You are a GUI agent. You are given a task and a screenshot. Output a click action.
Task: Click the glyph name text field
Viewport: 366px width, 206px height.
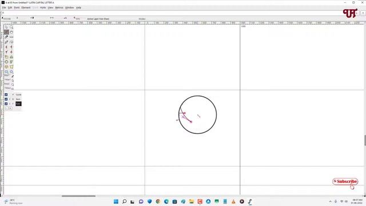(x=177, y=13)
